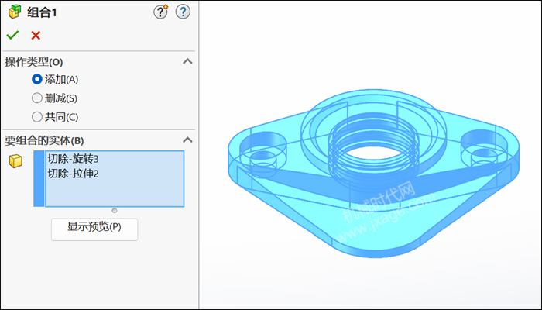Screen dimensions: 542x310
Task: Click the 显示预览(P) button
Action: 94,229
